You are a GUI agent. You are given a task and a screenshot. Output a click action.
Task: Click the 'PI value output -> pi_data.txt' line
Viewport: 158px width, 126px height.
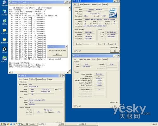(x=36, y=59)
